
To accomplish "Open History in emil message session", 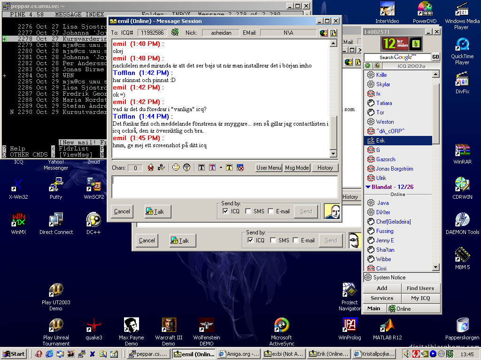I will pyautogui.click(x=325, y=168).
